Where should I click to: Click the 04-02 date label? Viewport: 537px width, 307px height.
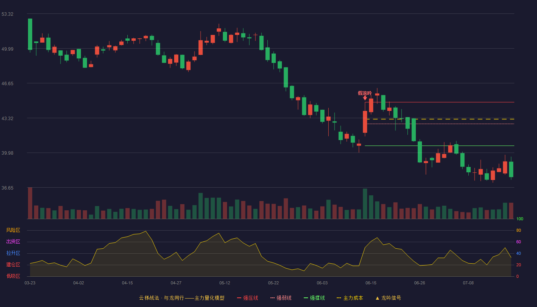coord(79,283)
